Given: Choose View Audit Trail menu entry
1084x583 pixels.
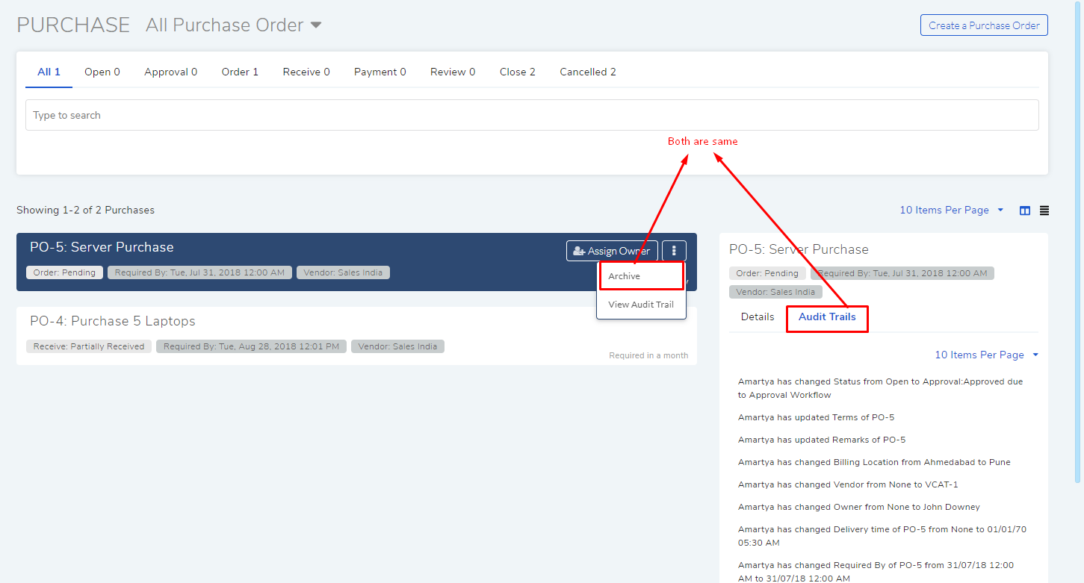Looking at the screenshot, I should [x=641, y=305].
